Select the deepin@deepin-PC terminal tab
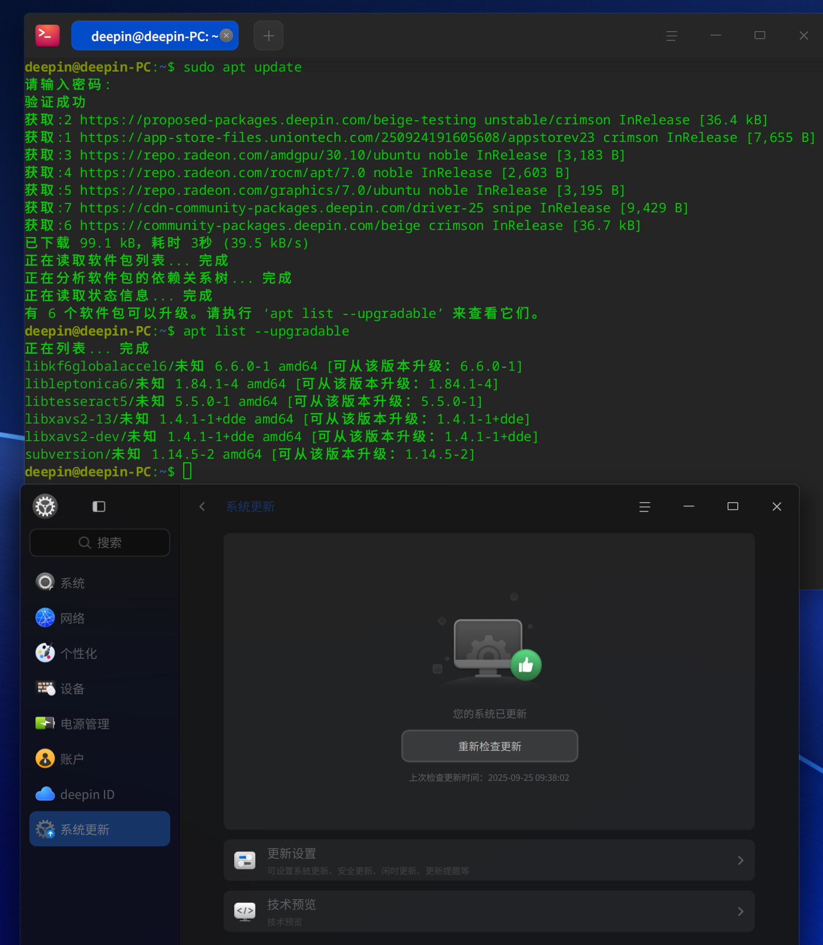Screen dimensions: 823x945 coord(155,36)
